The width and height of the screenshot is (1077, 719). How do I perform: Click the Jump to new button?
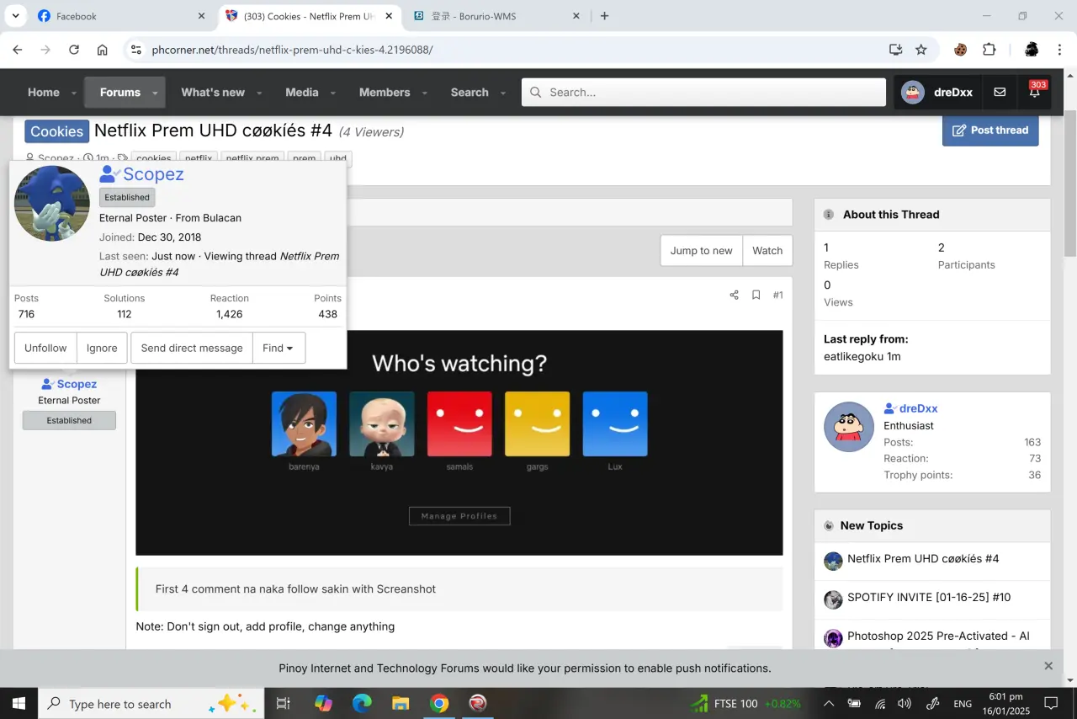pyautogui.click(x=701, y=251)
